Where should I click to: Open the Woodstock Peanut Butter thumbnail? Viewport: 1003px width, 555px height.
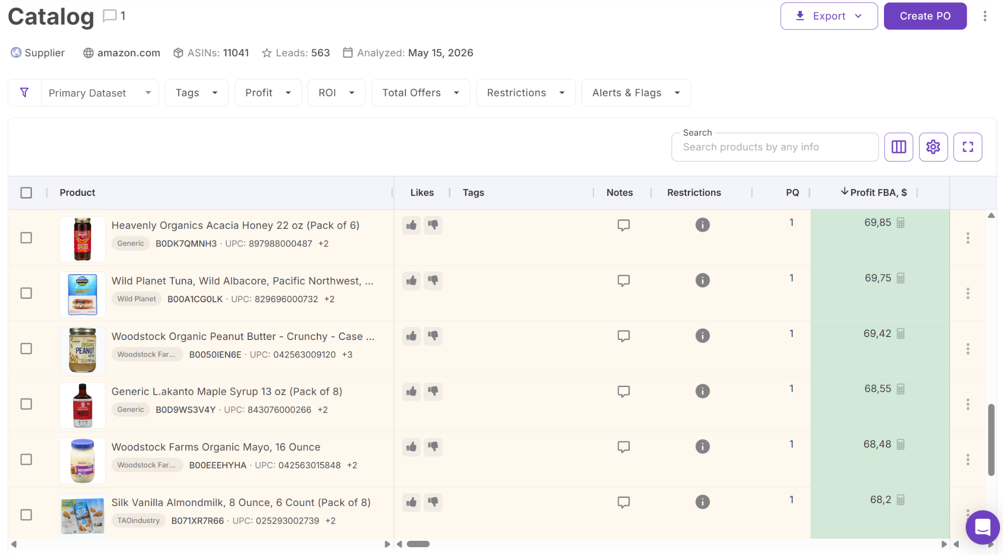[82, 350]
